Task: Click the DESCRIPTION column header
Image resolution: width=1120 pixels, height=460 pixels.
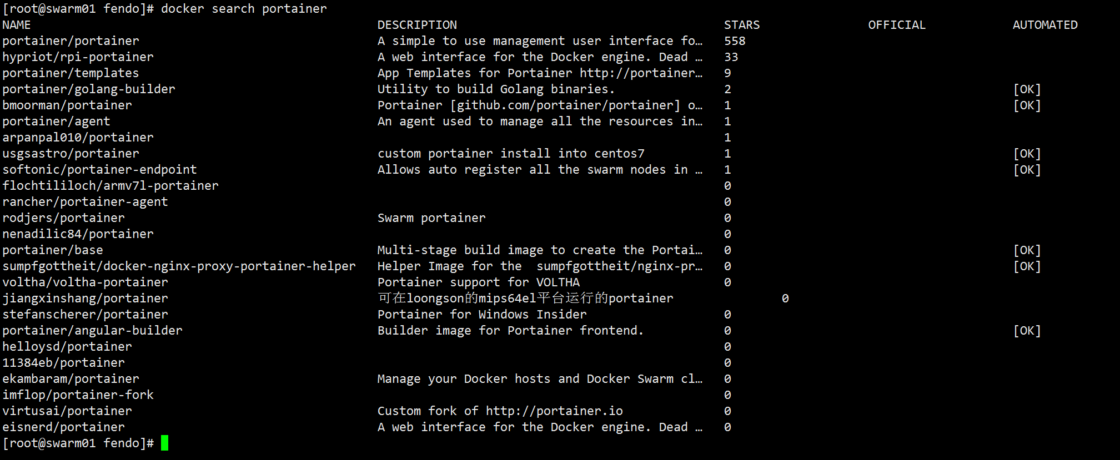Action: pyautogui.click(x=417, y=25)
